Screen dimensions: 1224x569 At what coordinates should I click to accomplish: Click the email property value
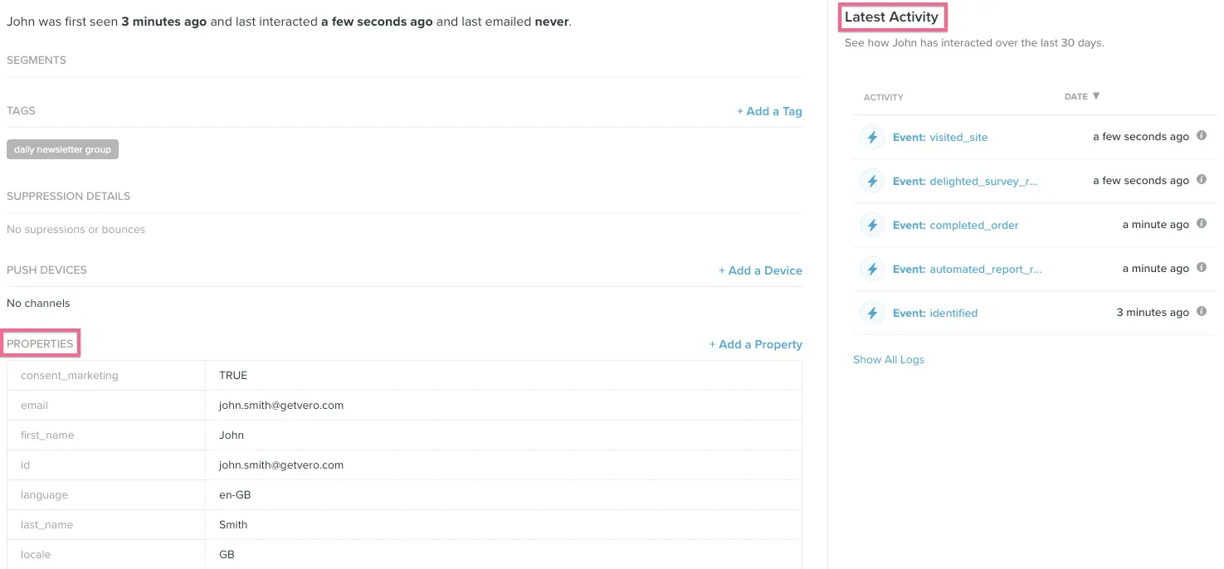[280, 405]
